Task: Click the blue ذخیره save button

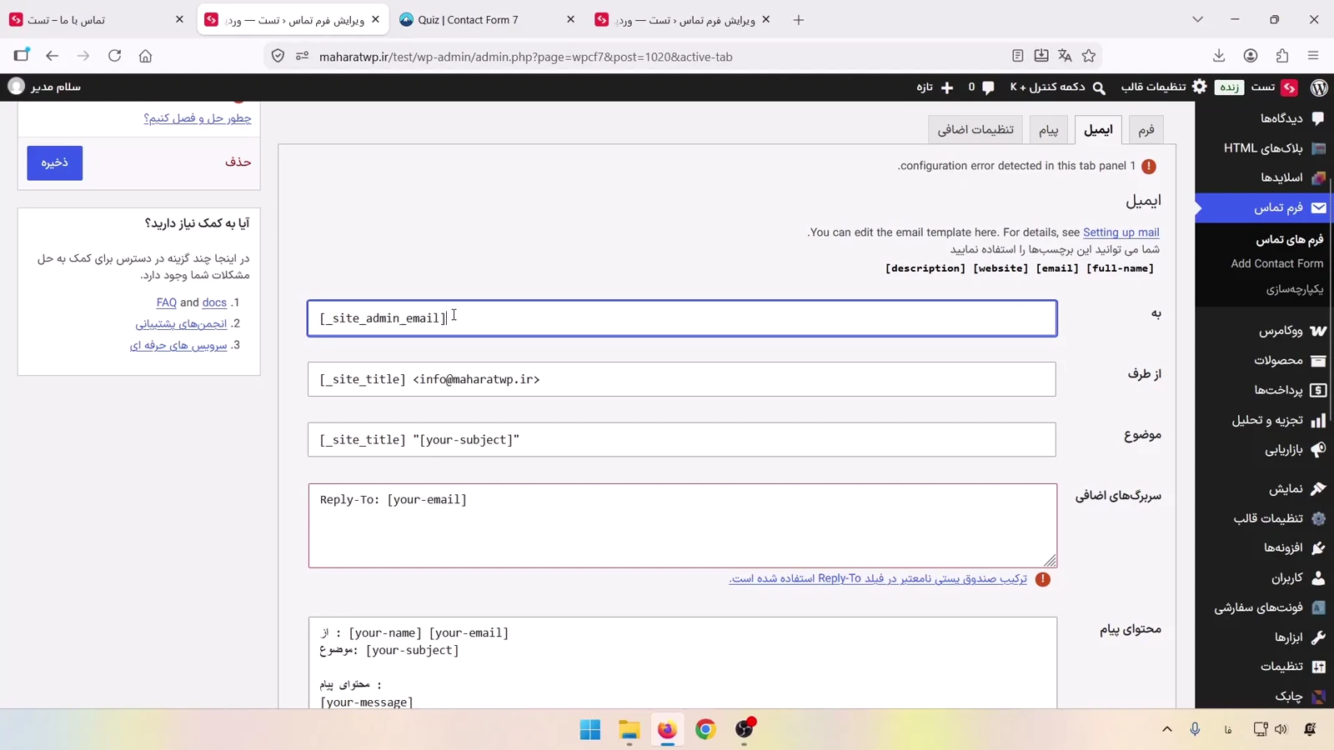Action: [x=55, y=162]
